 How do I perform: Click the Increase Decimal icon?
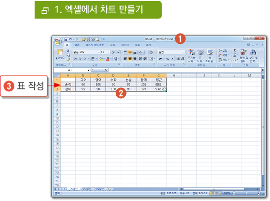coord(178,59)
